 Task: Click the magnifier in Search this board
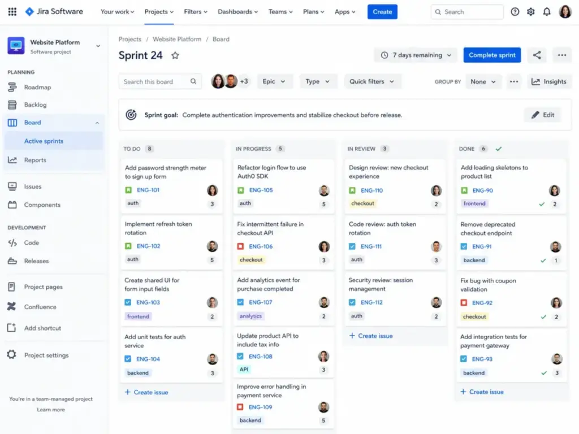pos(193,81)
